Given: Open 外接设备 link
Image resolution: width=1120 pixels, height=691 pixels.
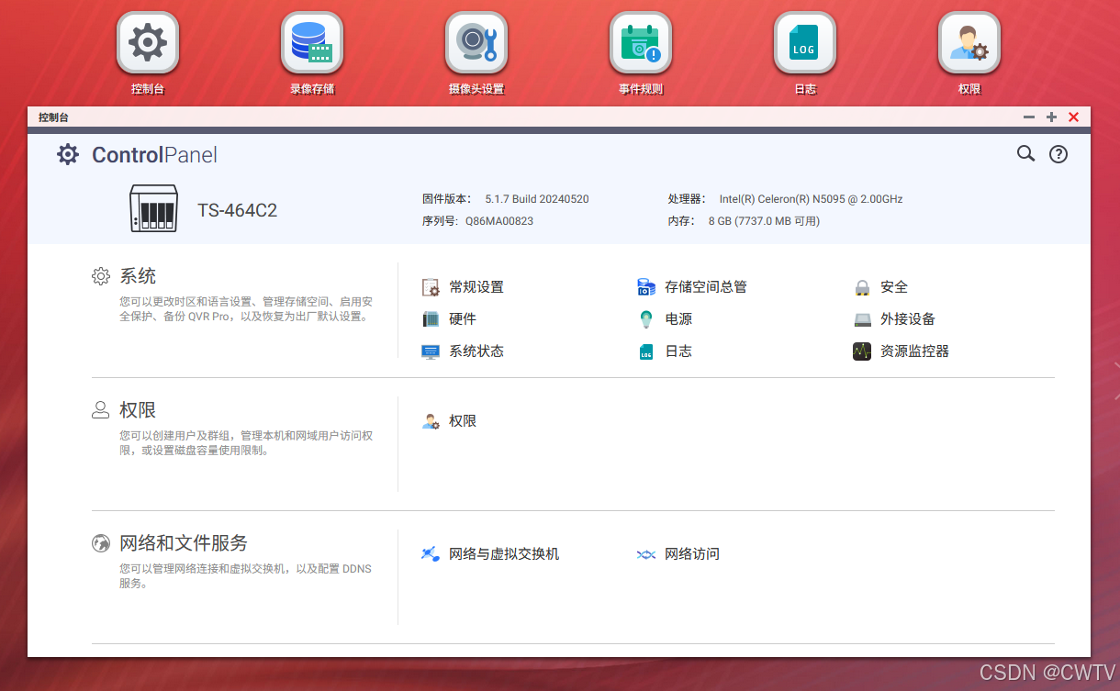Looking at the screenshot, I should click(908, 319).
